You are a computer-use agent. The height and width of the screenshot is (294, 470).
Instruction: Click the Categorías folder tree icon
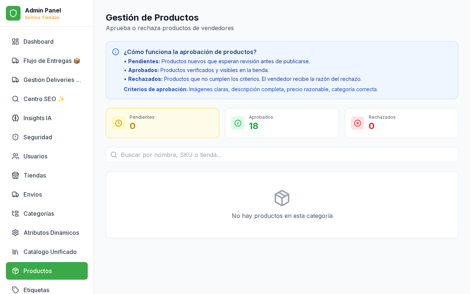(15, 214)
